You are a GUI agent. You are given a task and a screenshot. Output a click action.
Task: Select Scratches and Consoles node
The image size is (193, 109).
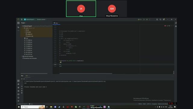point(30,58)
